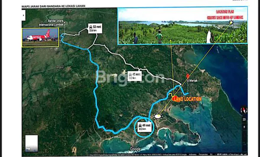
Task: Click the Sengkol place label
Action: tap(60, 67)
